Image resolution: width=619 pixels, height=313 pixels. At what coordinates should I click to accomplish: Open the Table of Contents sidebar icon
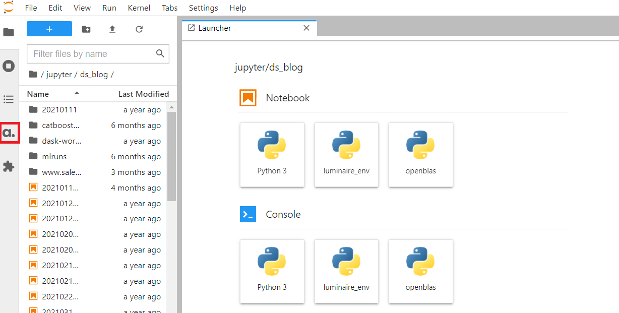[9, 99]
